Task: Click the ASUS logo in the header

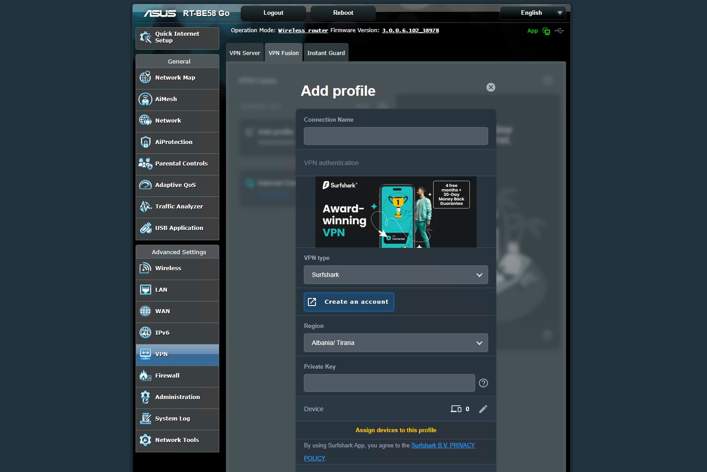Action: [x=160, y=13]
